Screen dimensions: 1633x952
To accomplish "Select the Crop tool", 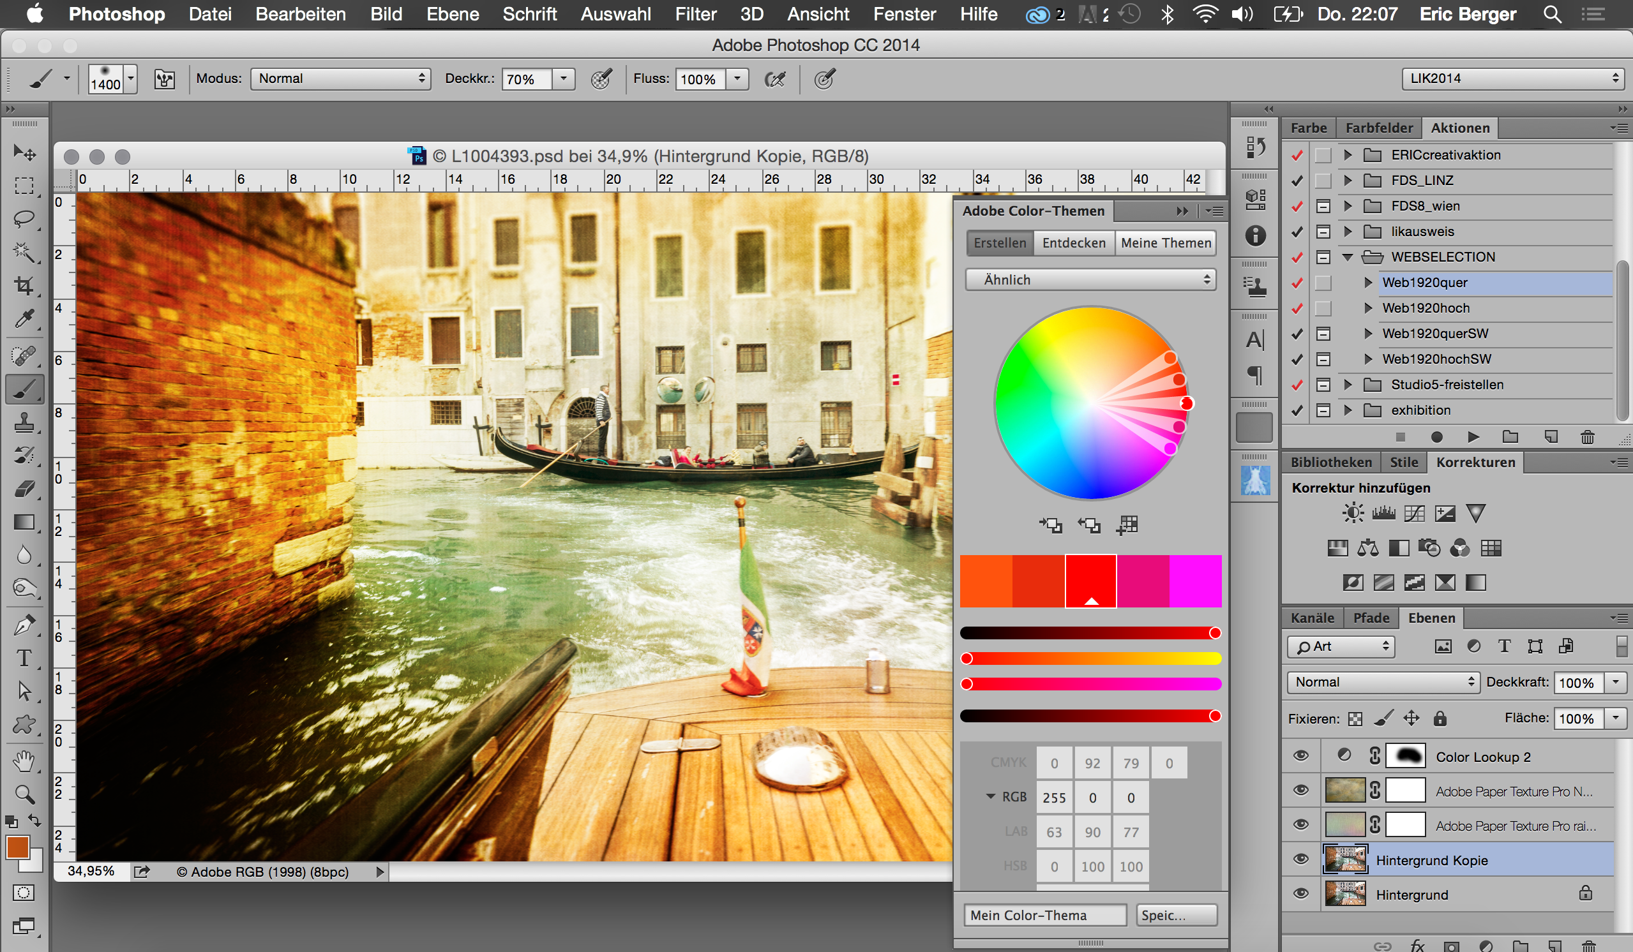I will [x=24, y=285].
